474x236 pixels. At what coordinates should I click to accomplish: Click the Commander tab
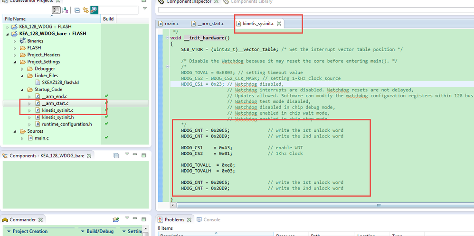point(23,219)
